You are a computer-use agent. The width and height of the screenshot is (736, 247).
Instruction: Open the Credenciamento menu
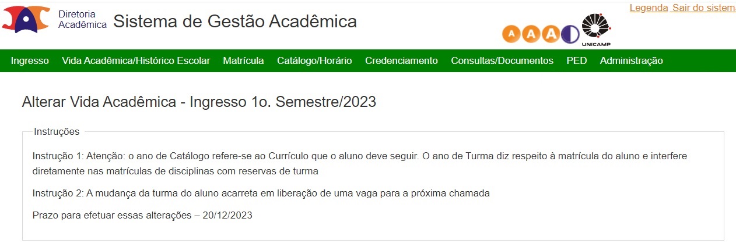coord(401,60)
